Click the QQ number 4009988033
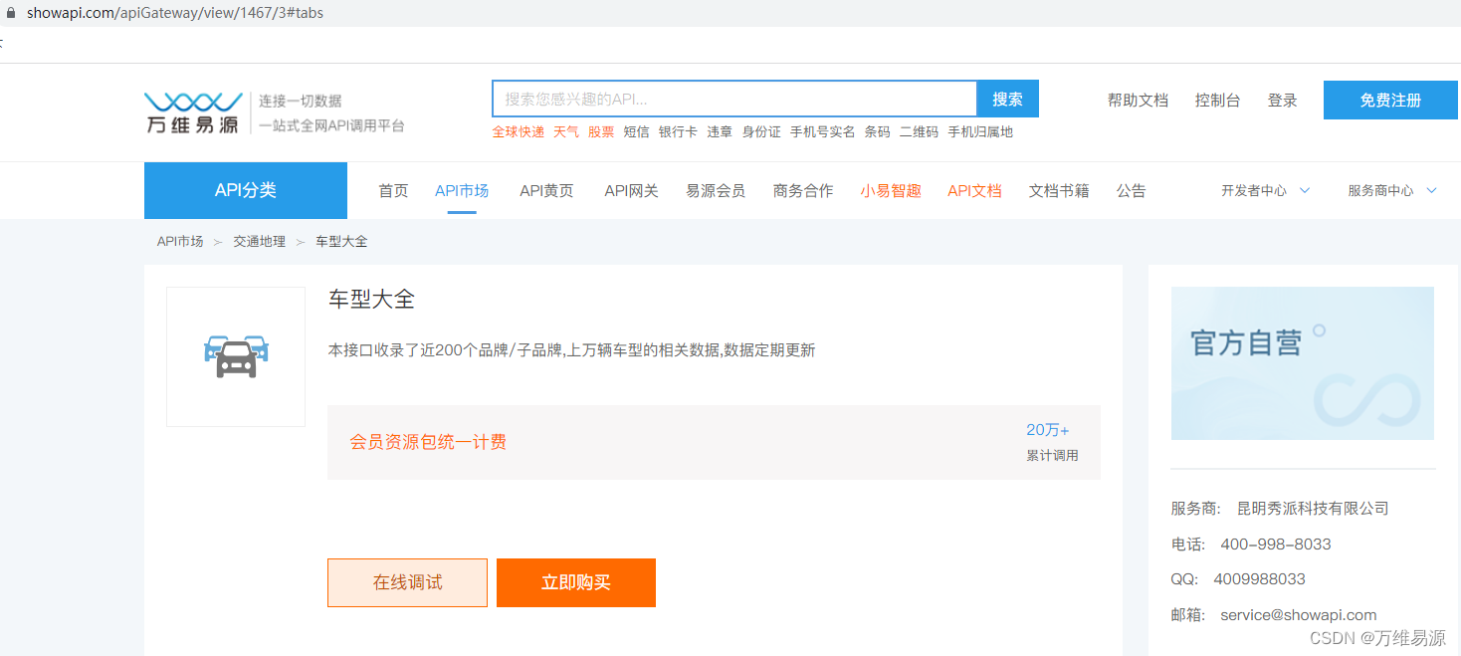Viewport: 1461px width, 656px height. [1259, 578]
